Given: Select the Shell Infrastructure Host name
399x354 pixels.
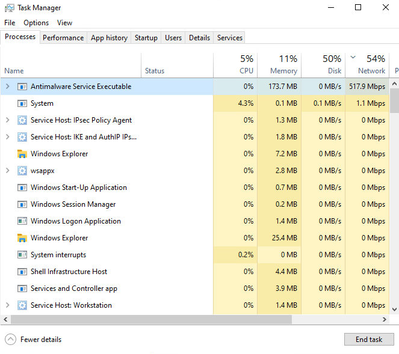Looking at the screenshot, I should [x=69, y=272].
